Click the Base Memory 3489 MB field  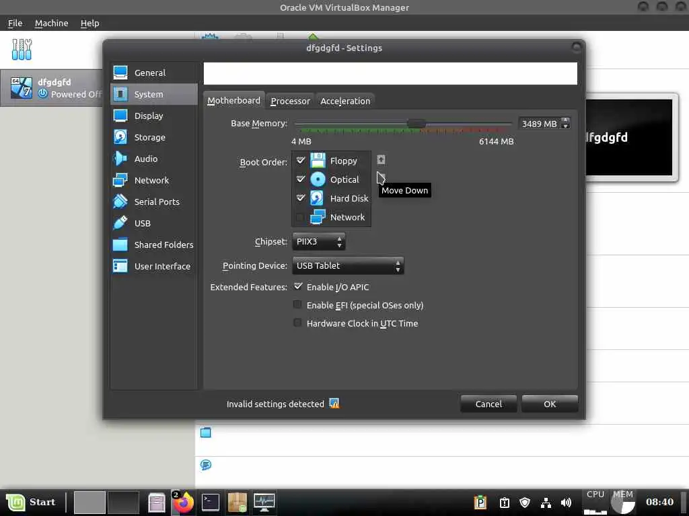(540, 124)
